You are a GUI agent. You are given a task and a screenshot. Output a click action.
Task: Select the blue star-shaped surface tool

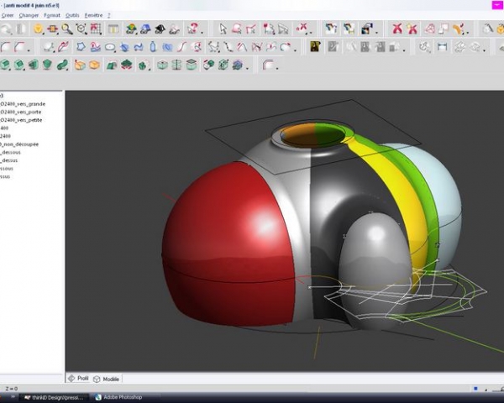point(81,47)
